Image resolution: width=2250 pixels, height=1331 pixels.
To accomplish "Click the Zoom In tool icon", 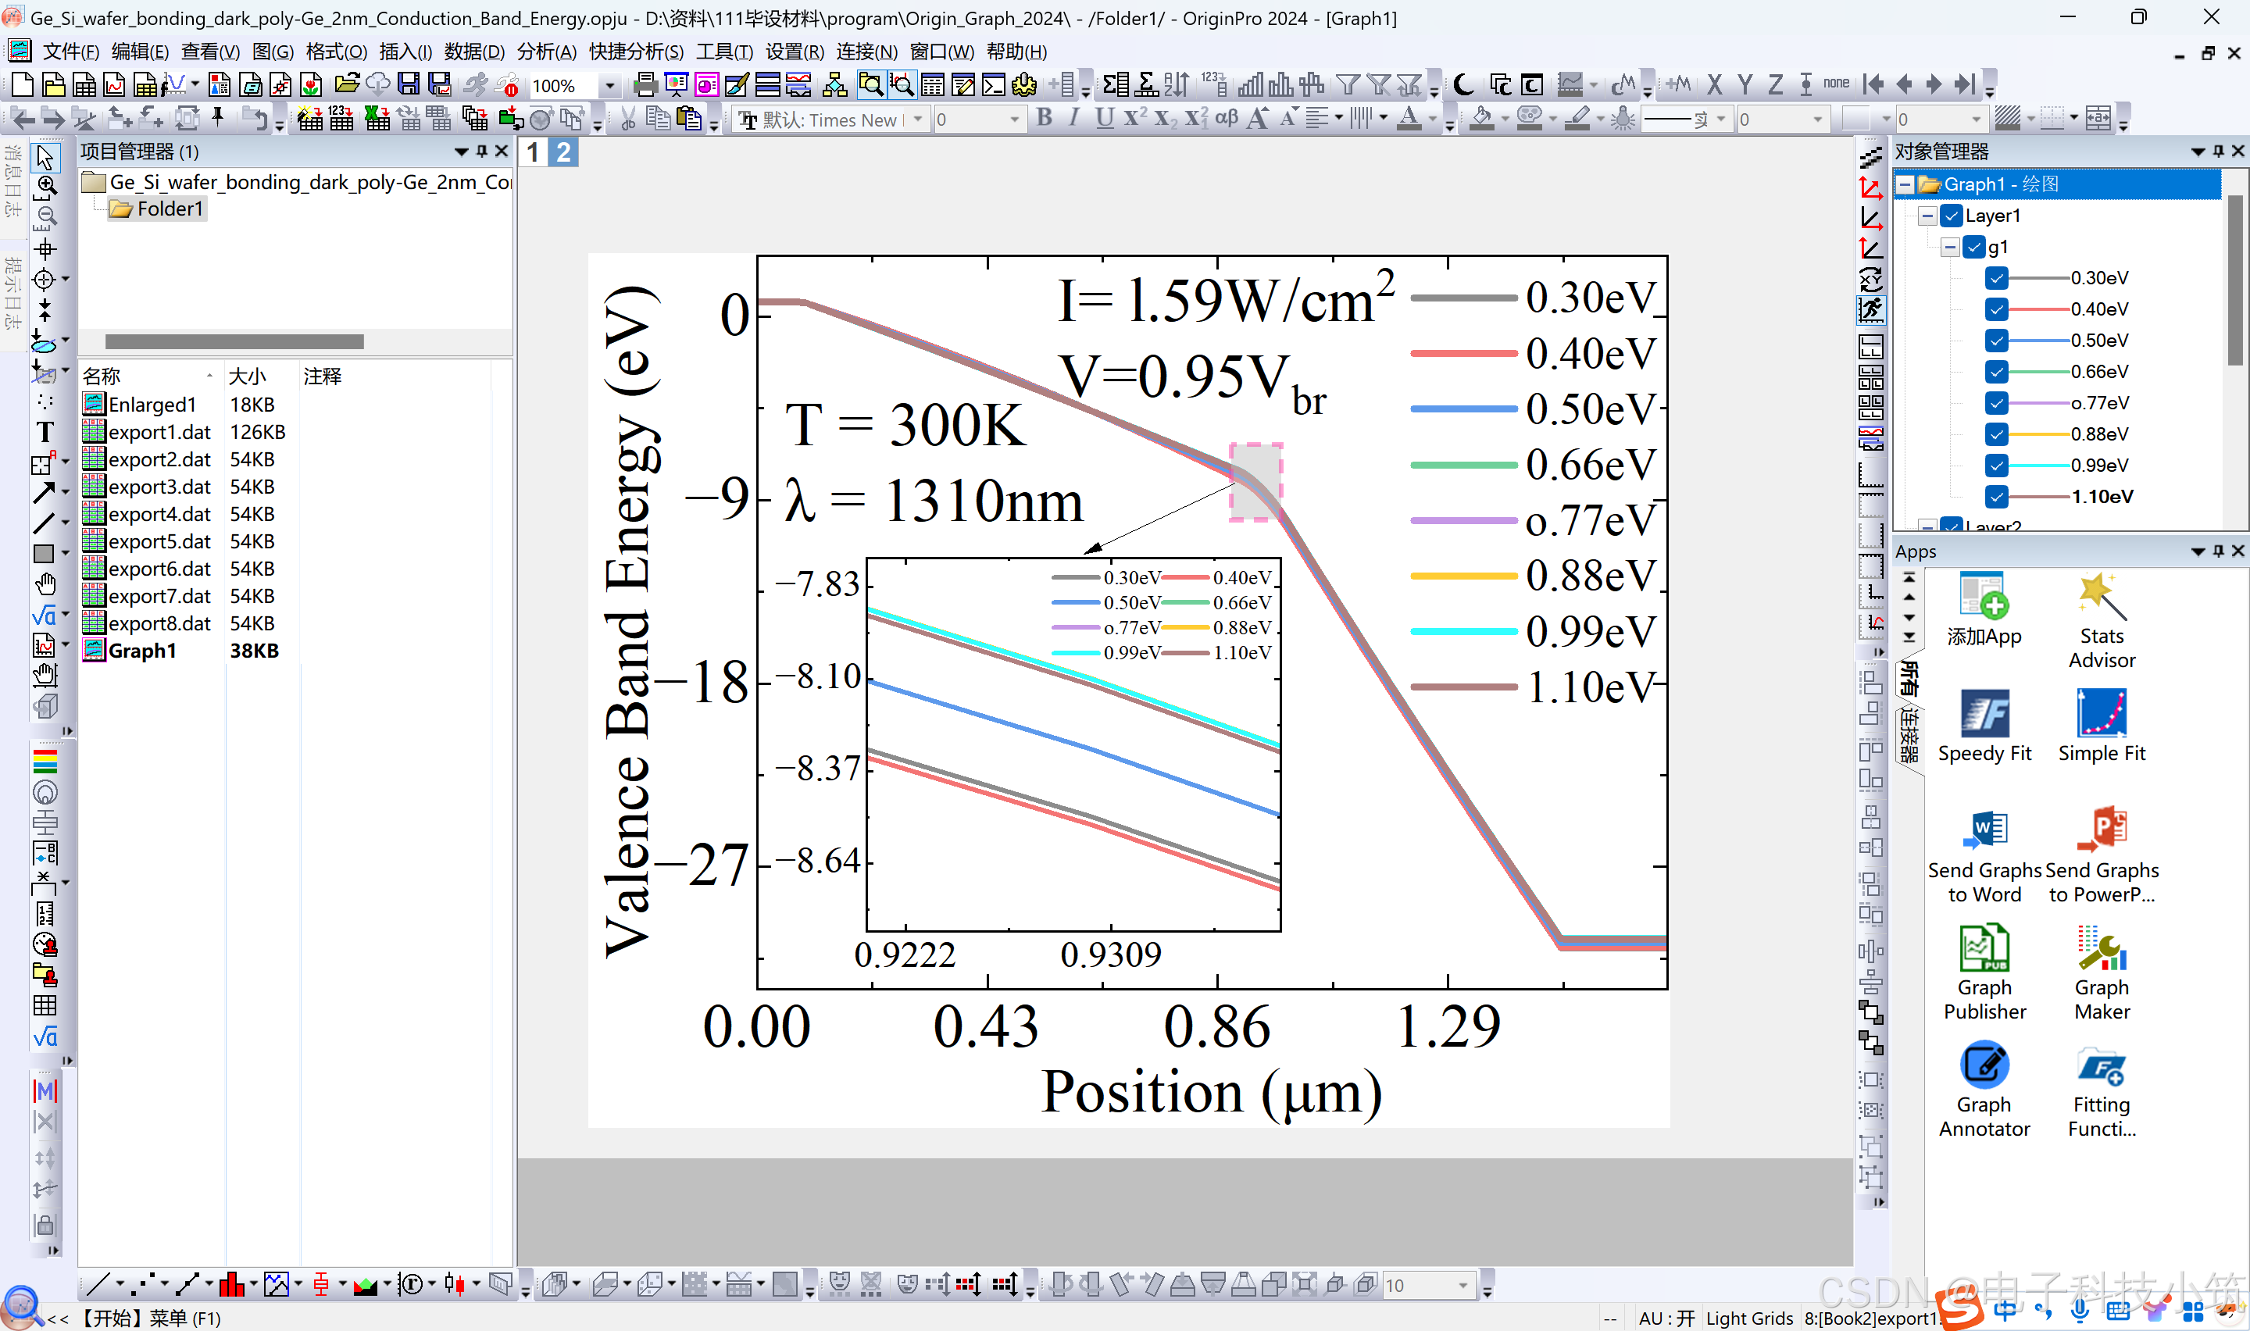I will [46, 186].
